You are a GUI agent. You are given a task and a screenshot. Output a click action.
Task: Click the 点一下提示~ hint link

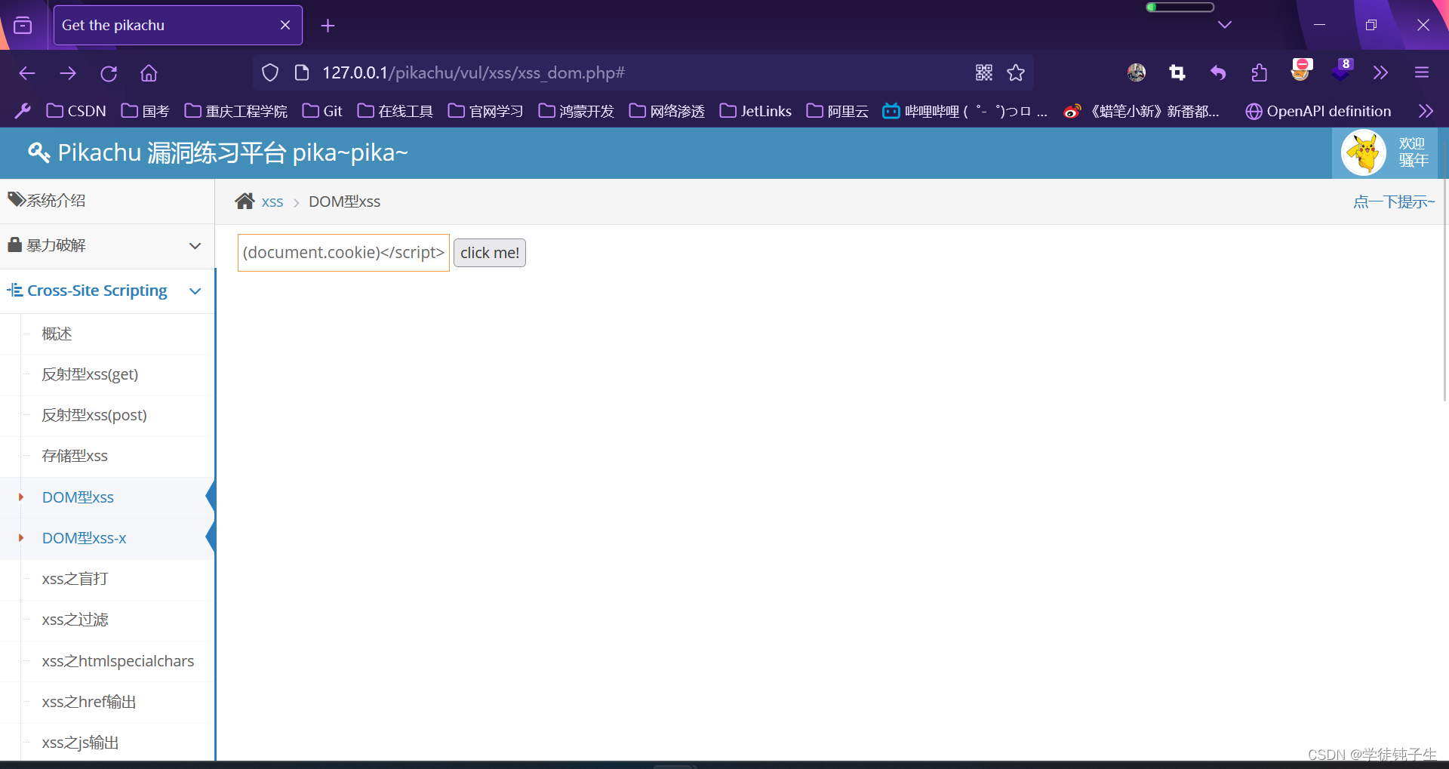tap(1394, 201)
